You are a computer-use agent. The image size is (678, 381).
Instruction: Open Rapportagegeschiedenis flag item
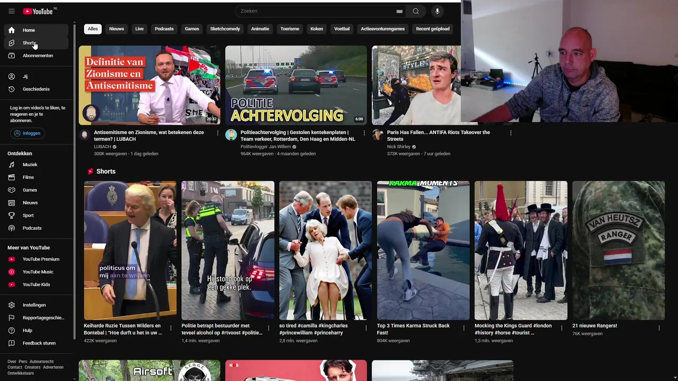pyautogui.click(x=36, y=317)
